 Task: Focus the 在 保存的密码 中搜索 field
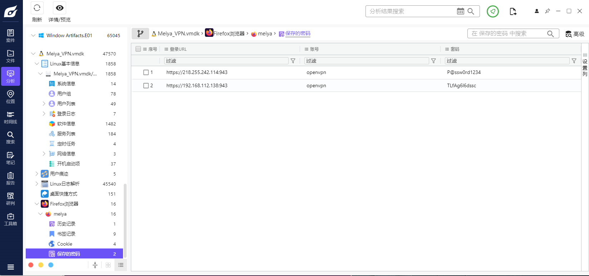(507, 34)
